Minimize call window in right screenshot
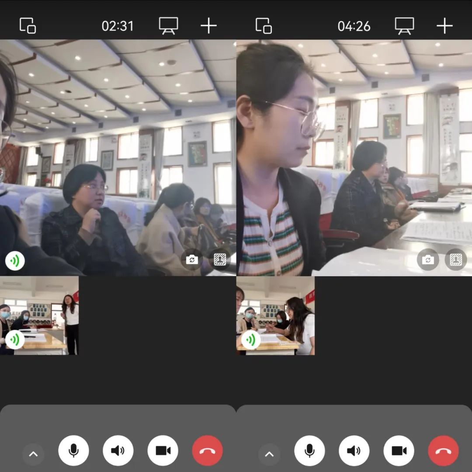 pos(264,26)
